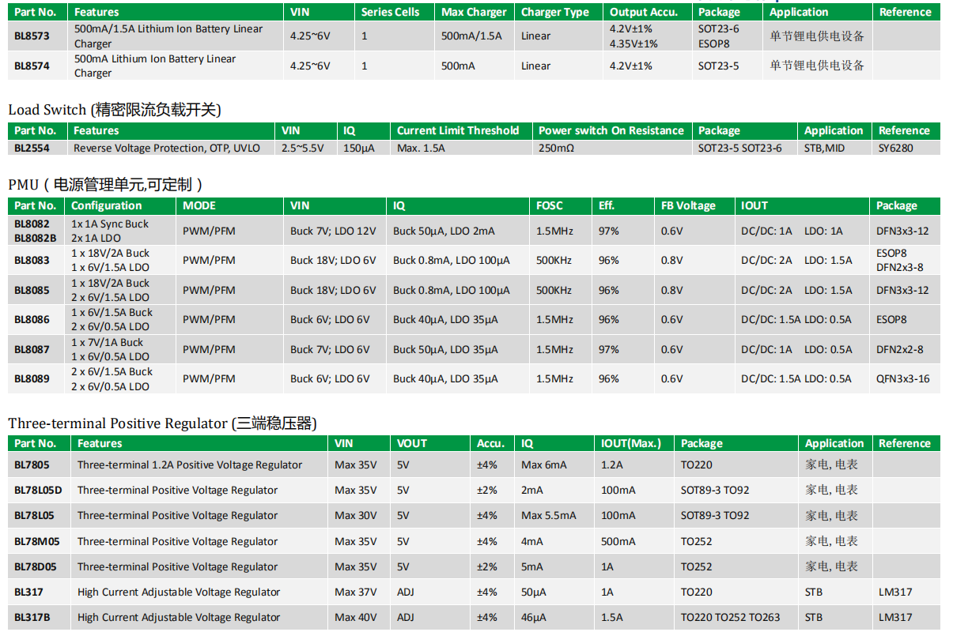Click the 250mΩ resistance value
This screenshot has height=632, width=953.
click(557, 148)
